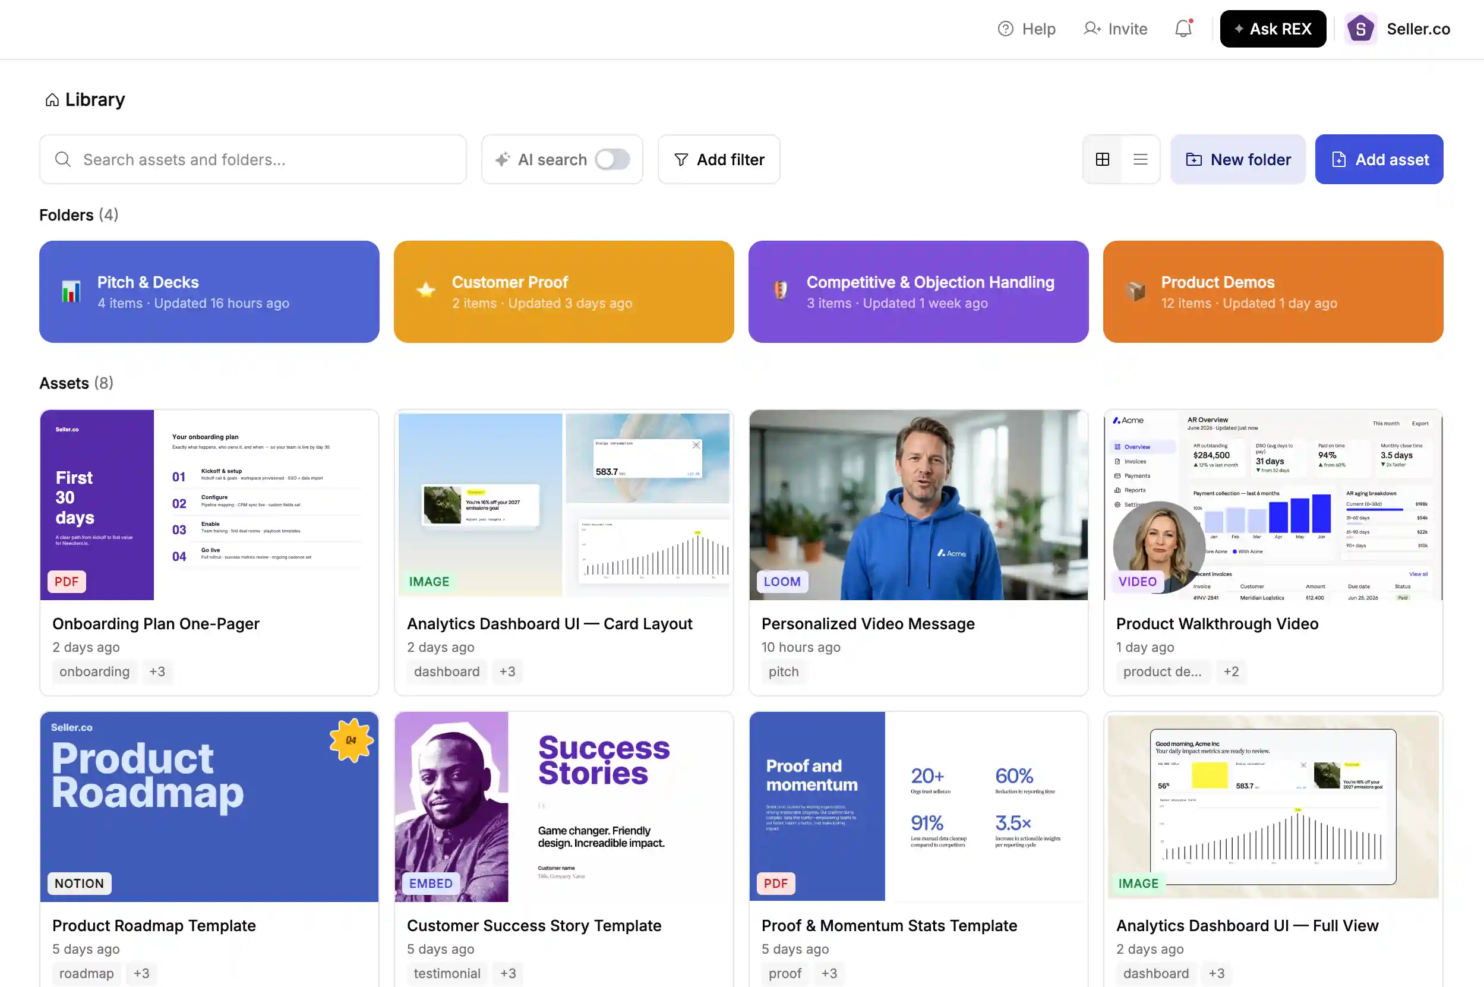Click the AI search sparkle icon
The image size is (1484, 987).
pos(502,159)
